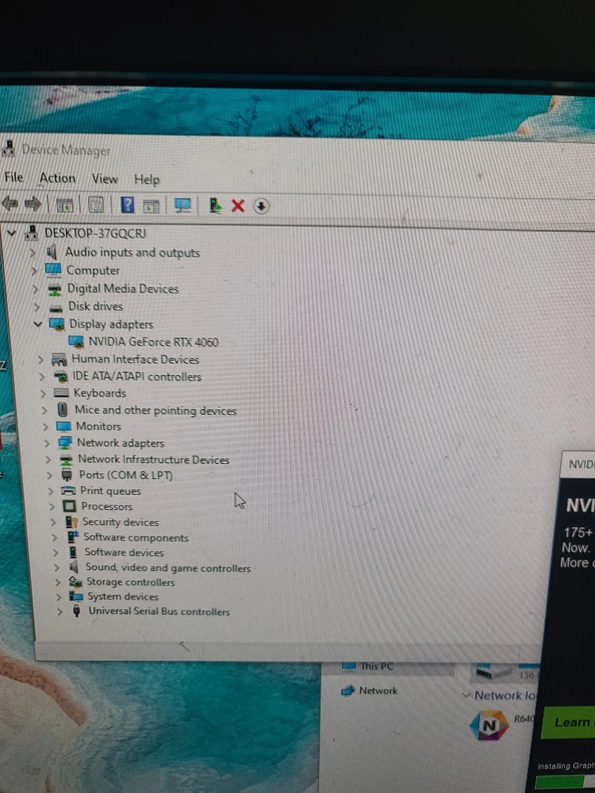Image resolution: width=595 pixels, height=793 pixels.
Task: Expand the IDE ATA/ATAPI controllers node
Action: [x=42, y=377]
